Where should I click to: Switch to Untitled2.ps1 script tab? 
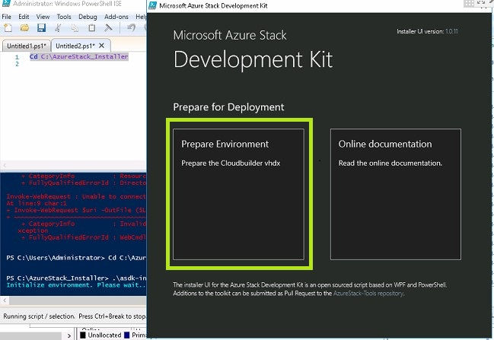point(75,46)
